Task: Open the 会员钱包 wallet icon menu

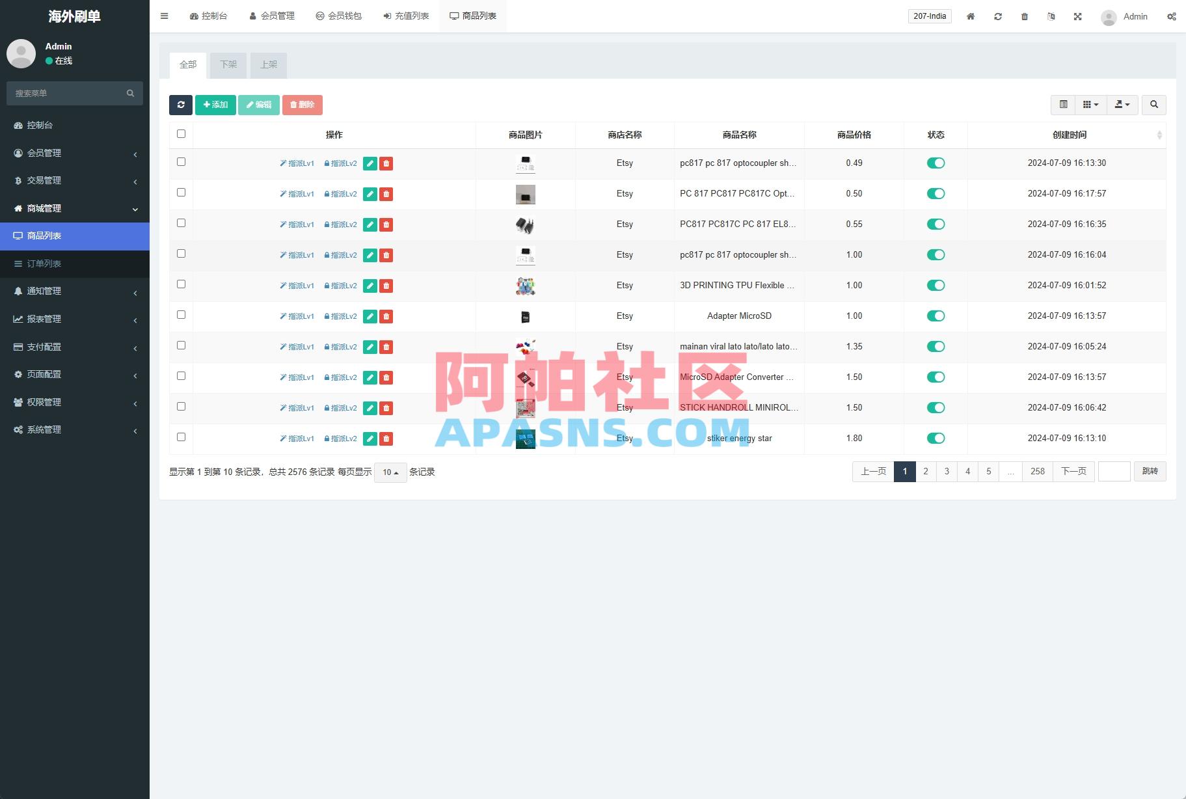Action: click(x=339, y=16)
